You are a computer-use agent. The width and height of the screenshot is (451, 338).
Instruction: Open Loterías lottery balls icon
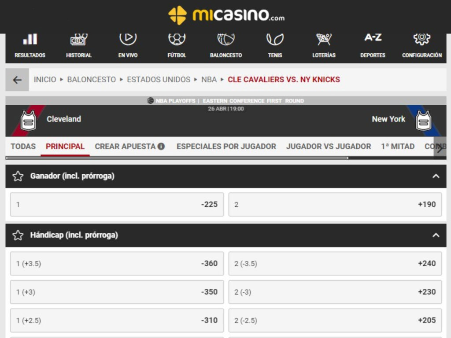(x=324, y=39)
